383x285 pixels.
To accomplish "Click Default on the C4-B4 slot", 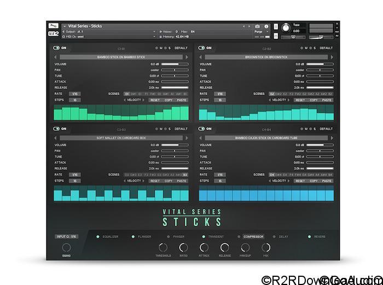I will [326, 129].
